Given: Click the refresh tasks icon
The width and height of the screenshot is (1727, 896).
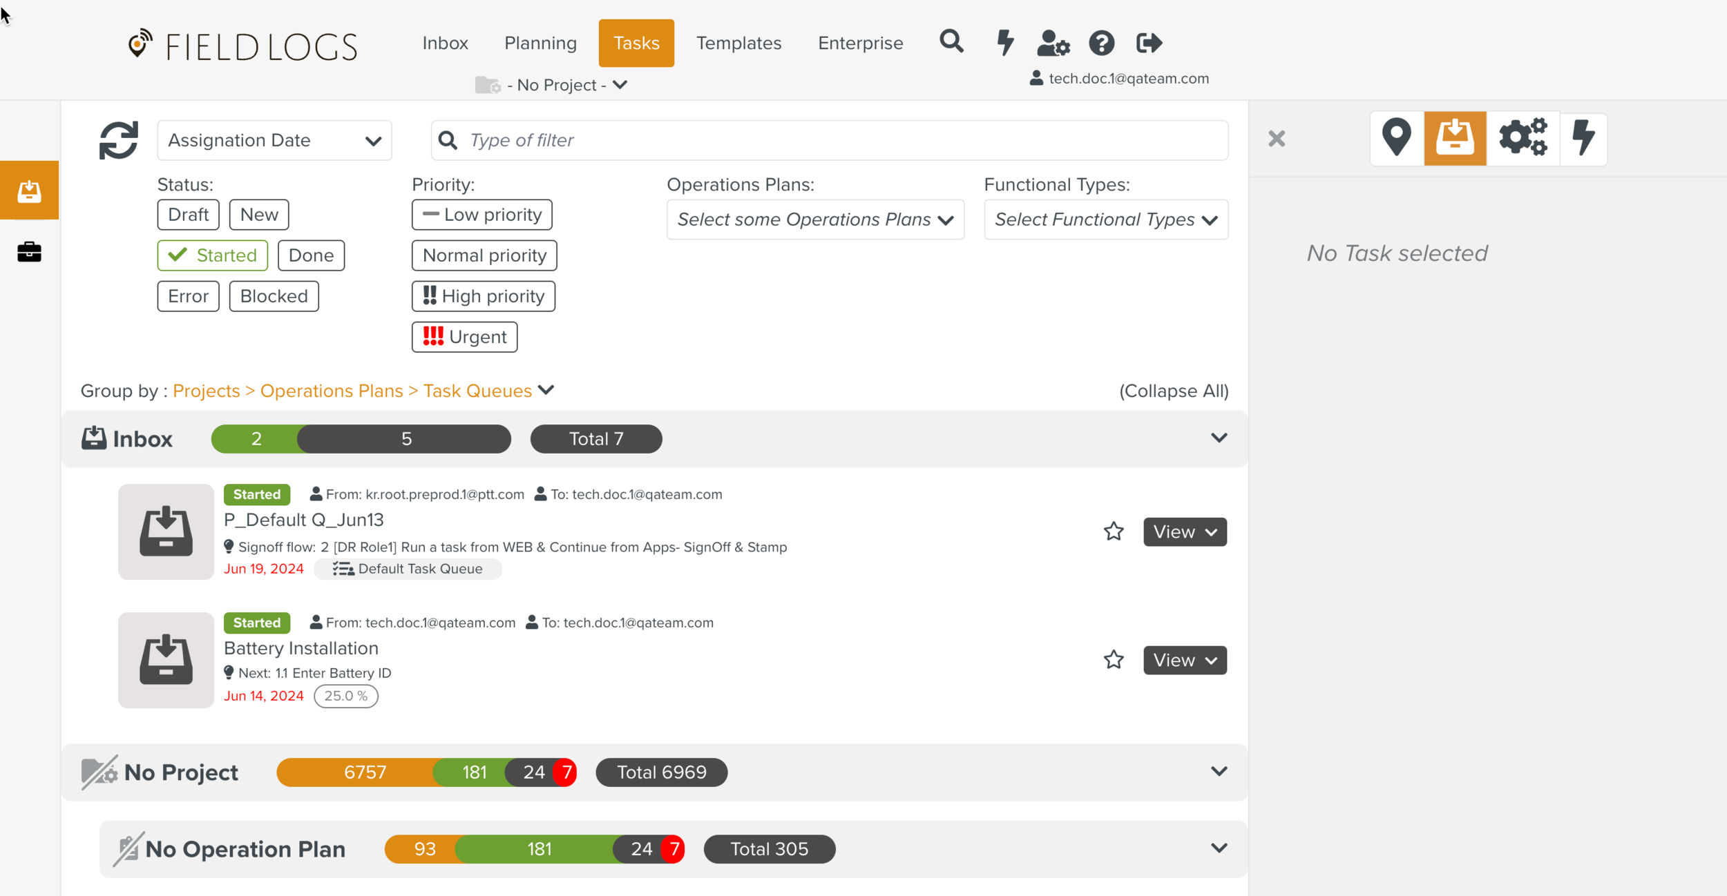Looking at the screenshot, I should coord(118,140).
